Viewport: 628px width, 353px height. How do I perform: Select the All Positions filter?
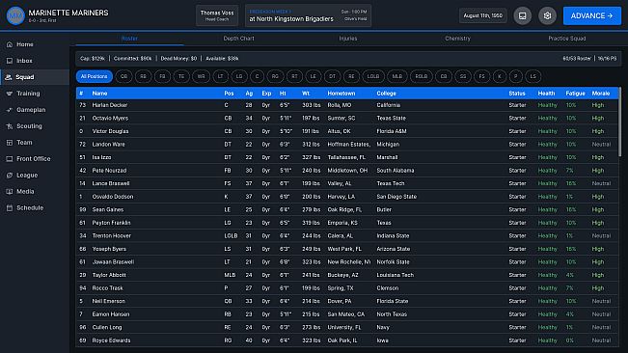[x=95, y=76]
